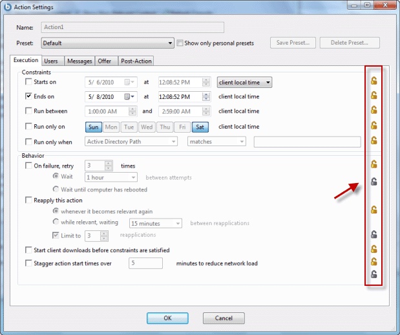This screenshot has width=400, height=335.
Task: Select whenever it becomes relevant again
Action: 56,211
